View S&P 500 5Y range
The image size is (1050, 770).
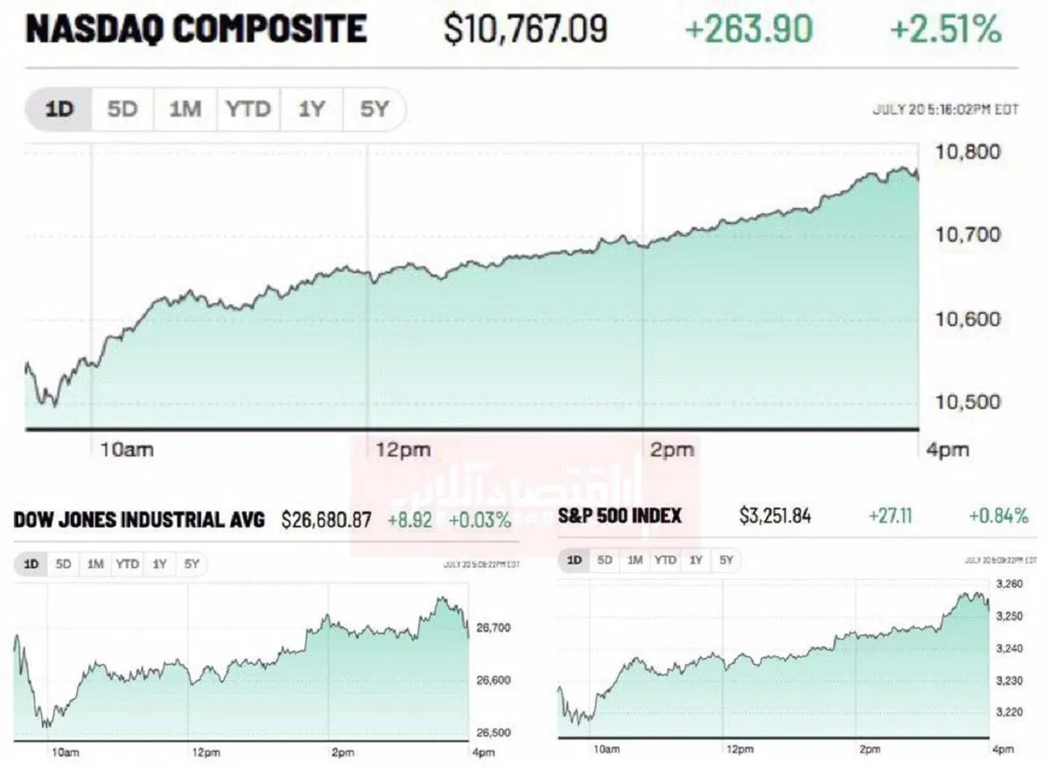(x=726, y=560)
